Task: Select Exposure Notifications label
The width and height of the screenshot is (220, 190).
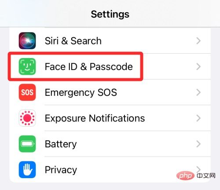Action: click(x=95, y=118)
